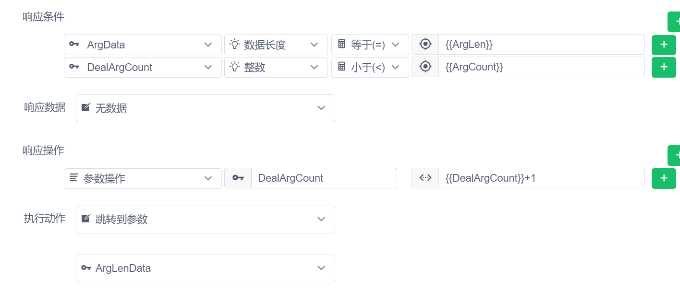Open the ArgData parameter dropdown
Viewport: 680px width, 290px height.
coord(143,45)
